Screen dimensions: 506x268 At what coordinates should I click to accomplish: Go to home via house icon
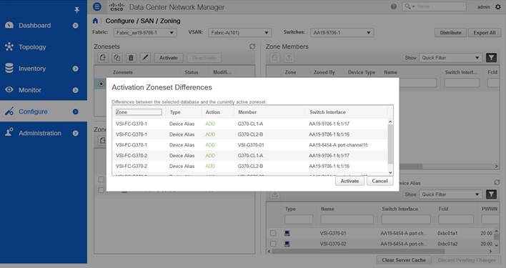tap(95, 21)
